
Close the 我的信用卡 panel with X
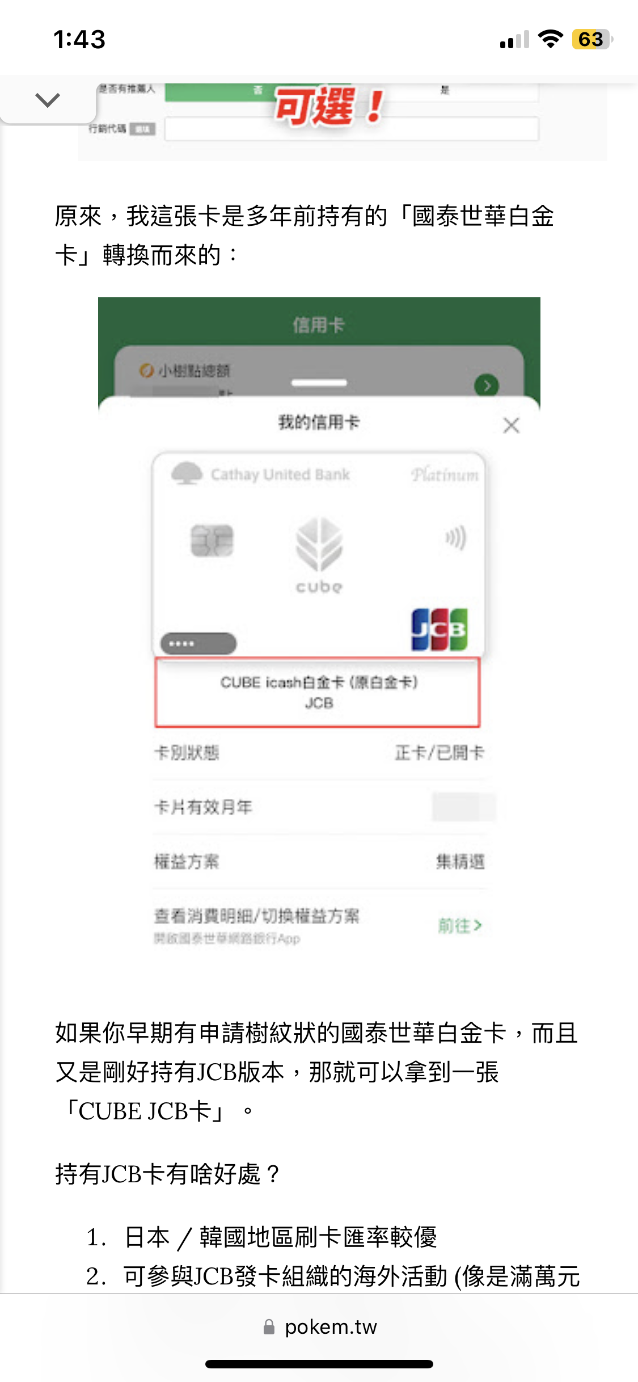click(x=511, y=425)
